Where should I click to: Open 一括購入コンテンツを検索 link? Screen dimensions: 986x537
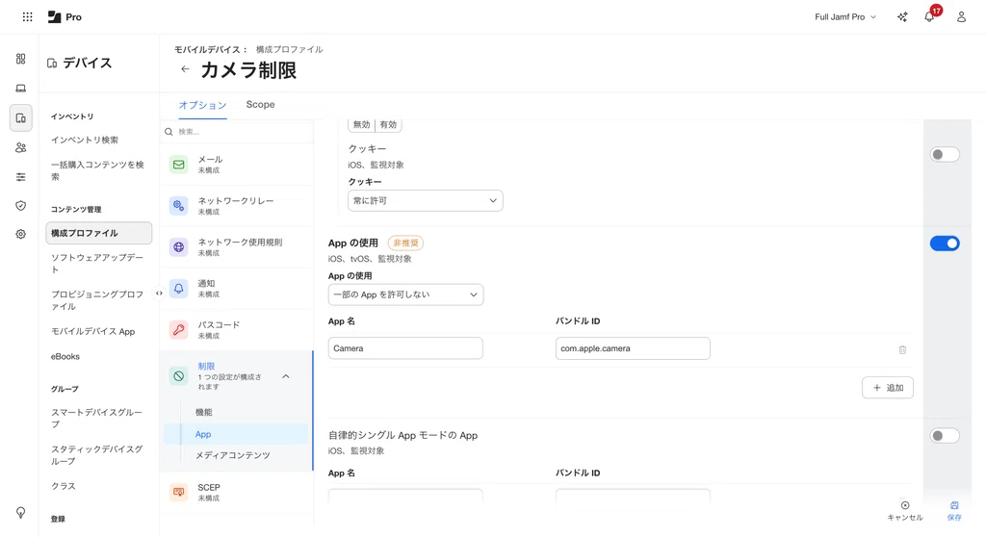pos(97,170)
